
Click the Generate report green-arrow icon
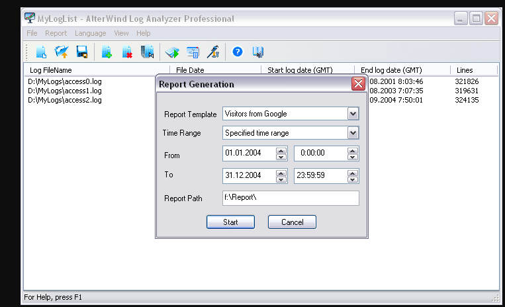(172, 52)
